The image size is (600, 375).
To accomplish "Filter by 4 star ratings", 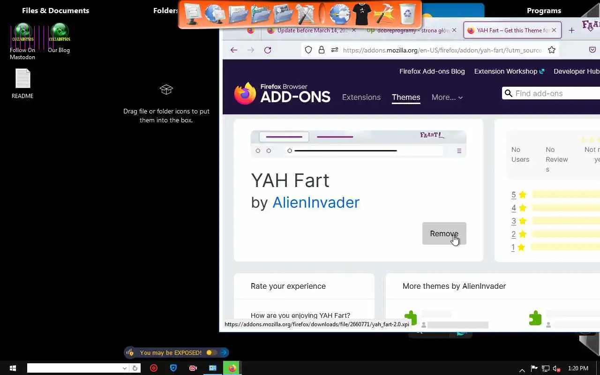I will 555,208.
